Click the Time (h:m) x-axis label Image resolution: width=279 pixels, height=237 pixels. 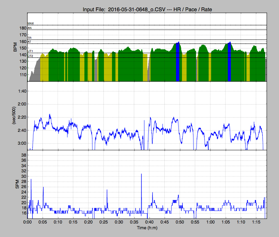(x=147, y=228)
